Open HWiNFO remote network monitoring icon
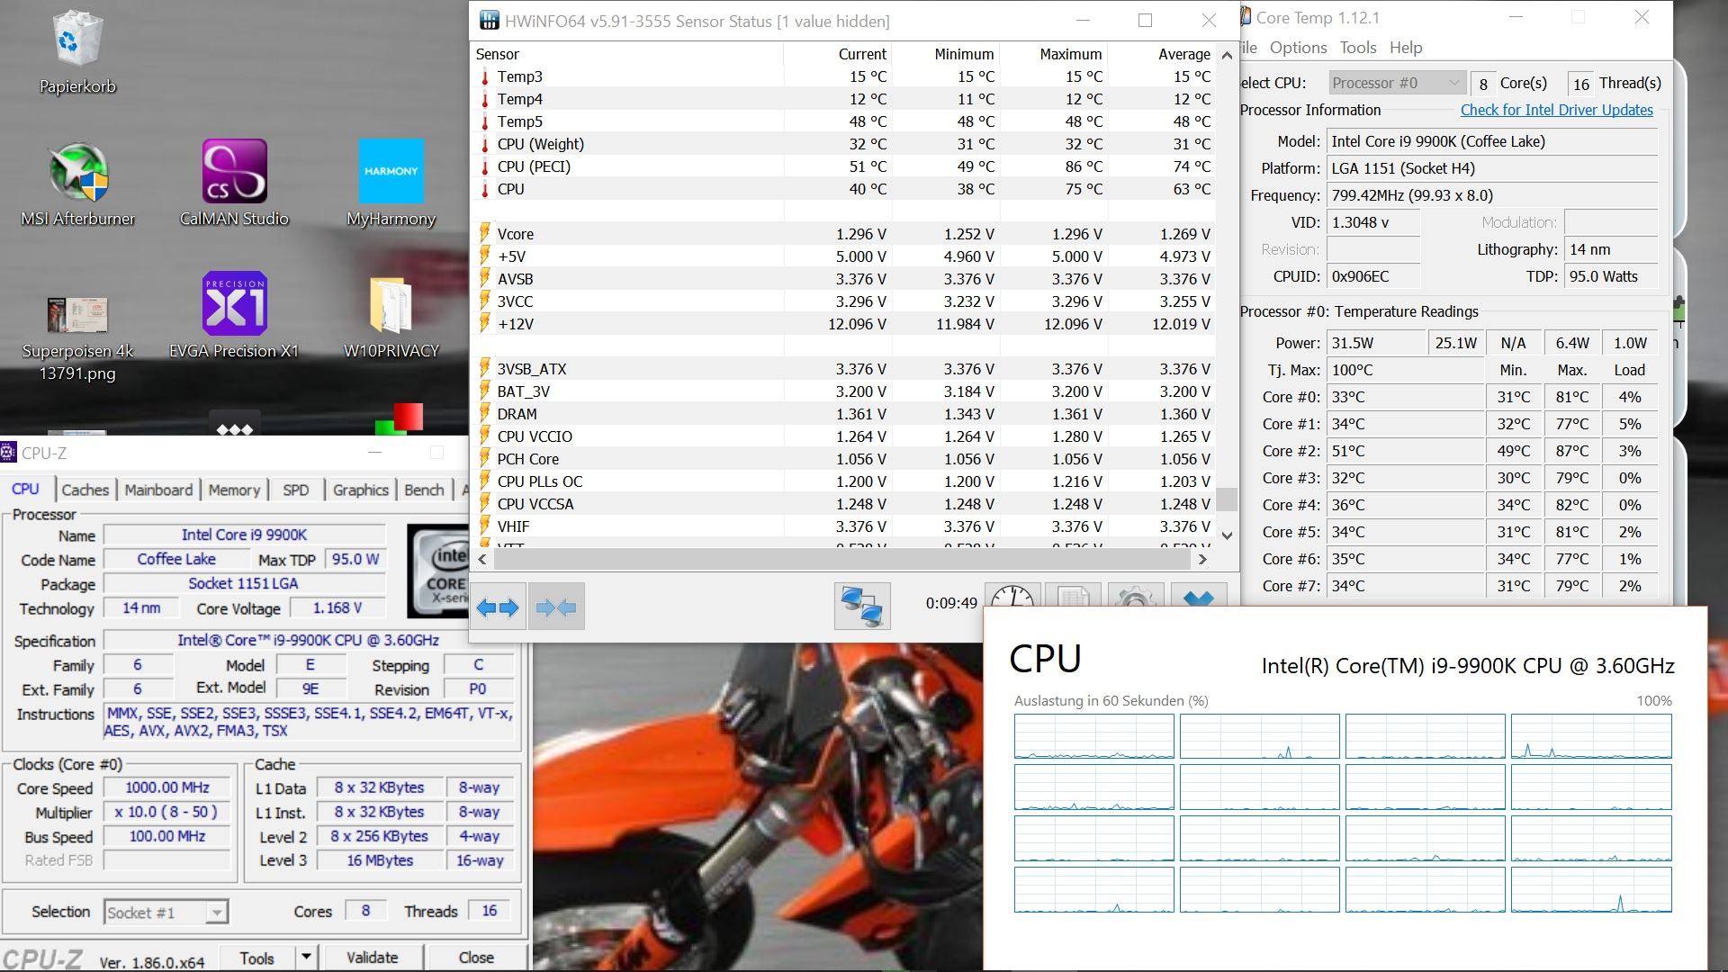The height and width of the screenshot is (972, 1728). [861, 607]
